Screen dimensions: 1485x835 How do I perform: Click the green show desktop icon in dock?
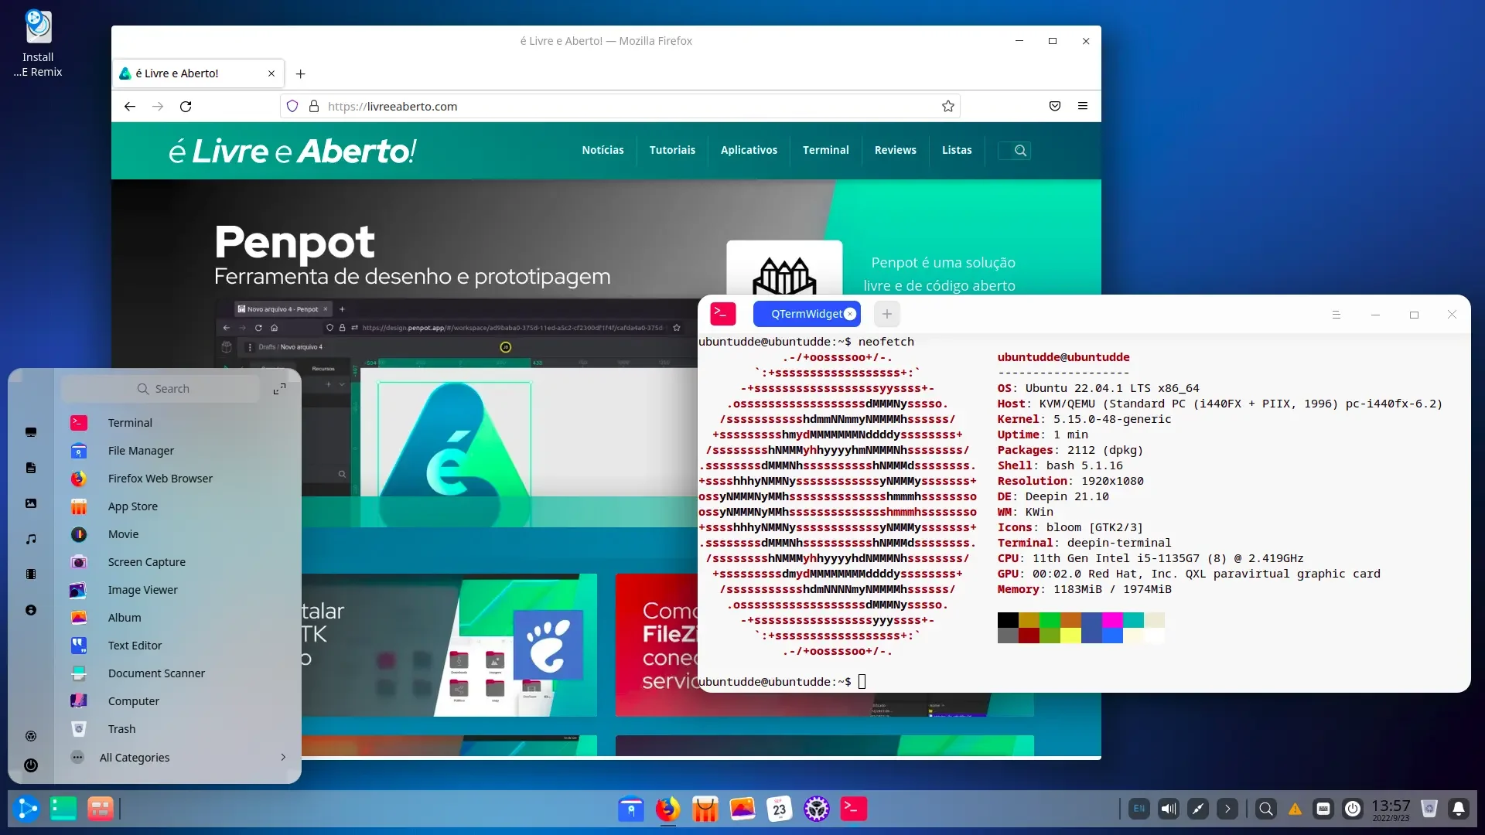tap(63, 809)
